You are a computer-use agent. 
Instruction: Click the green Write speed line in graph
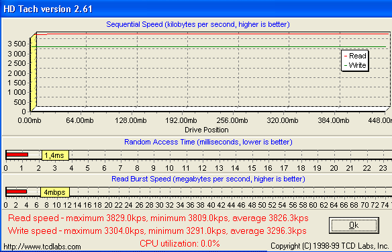click(x=209, y=47)
